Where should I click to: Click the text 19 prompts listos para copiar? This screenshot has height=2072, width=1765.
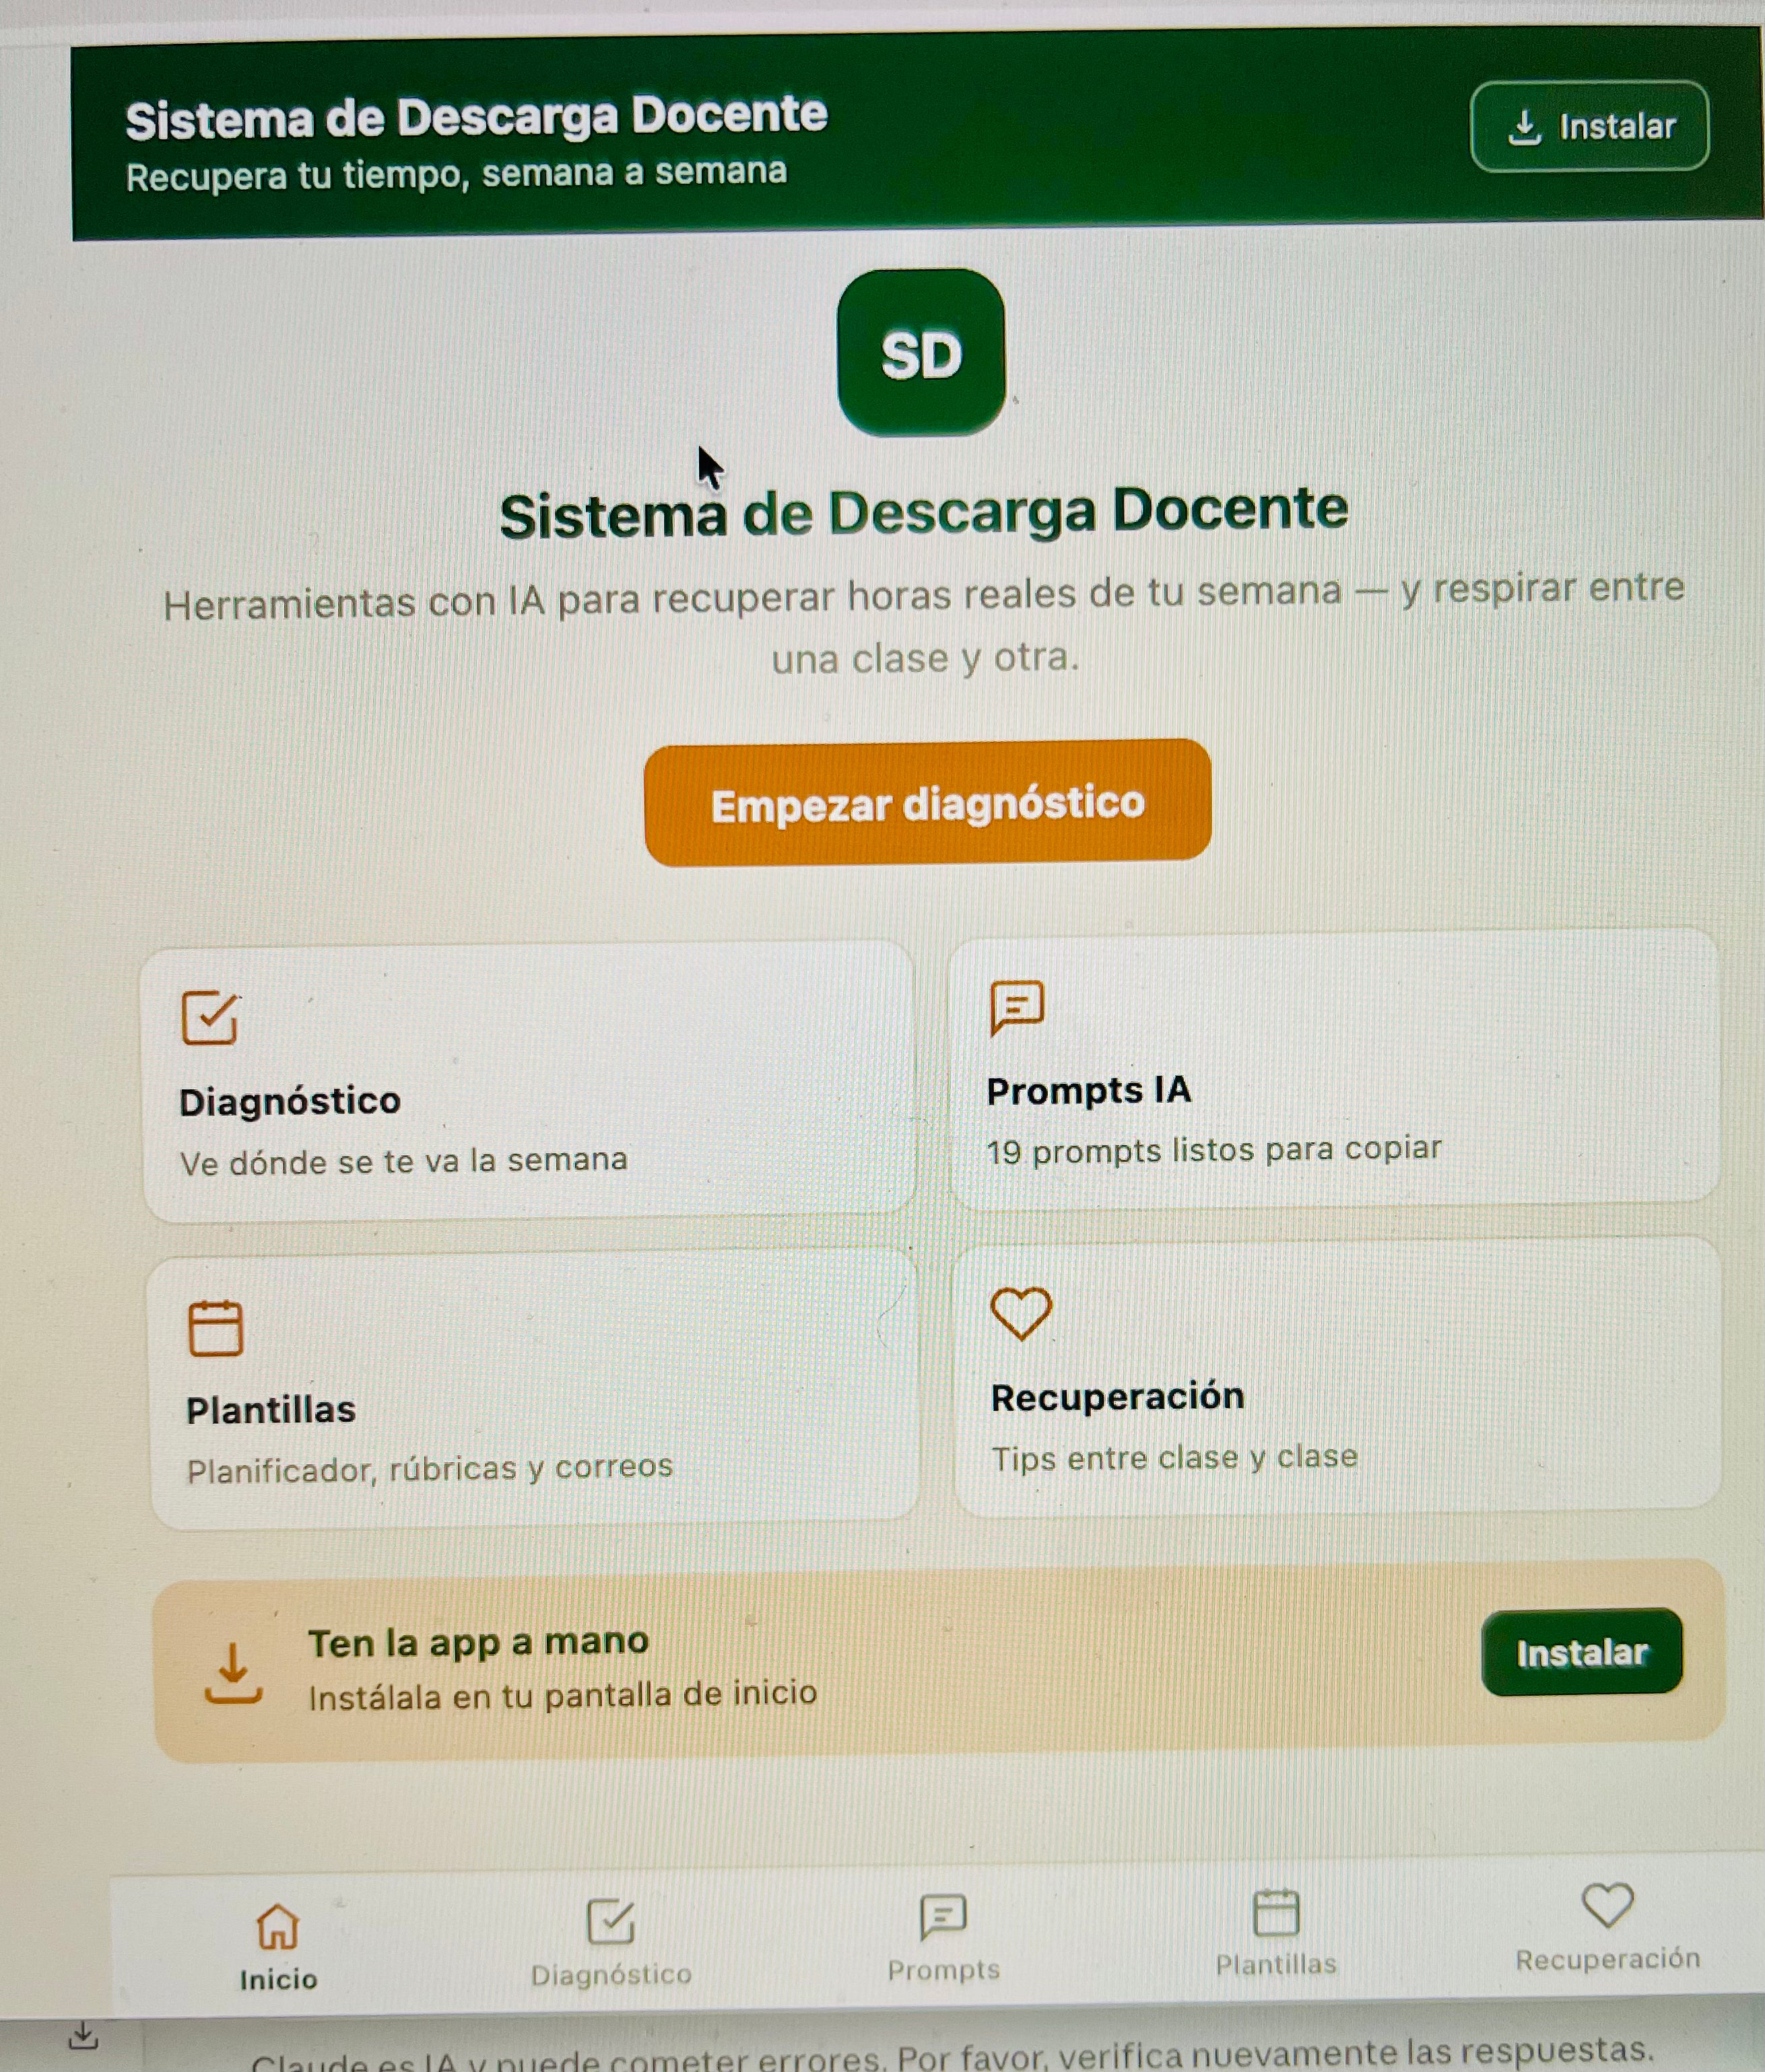[x=1213, y=1150]
